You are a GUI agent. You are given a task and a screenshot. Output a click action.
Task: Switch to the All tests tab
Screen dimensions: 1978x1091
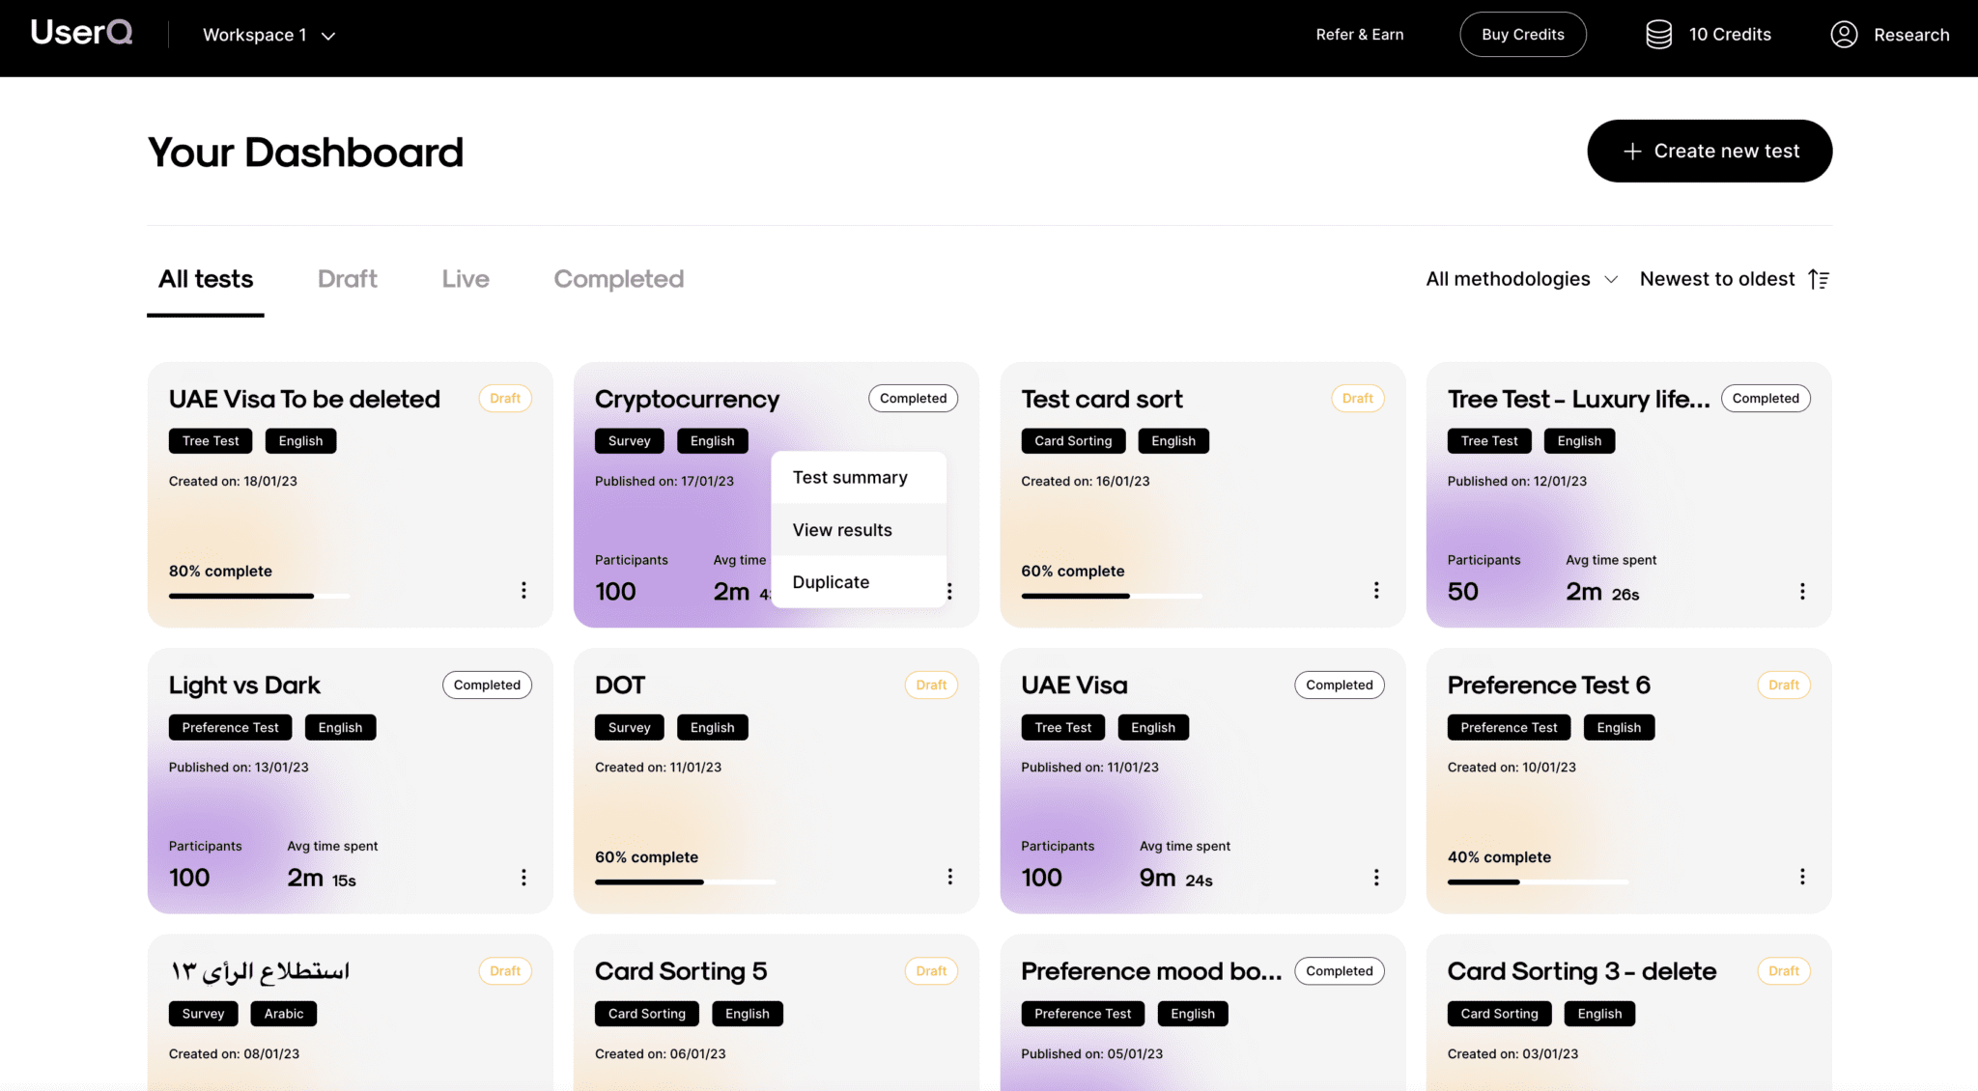[x=206, y=279]
